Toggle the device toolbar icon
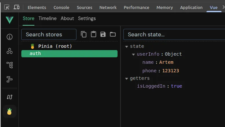This screenshot has height=127, width=225. point(17,7)
